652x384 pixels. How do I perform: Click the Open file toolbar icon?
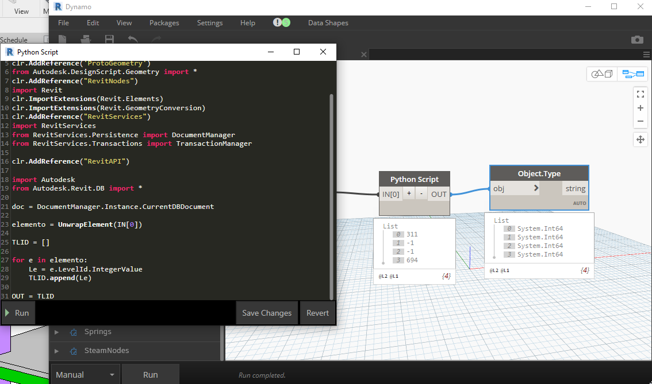pos(86,39)
